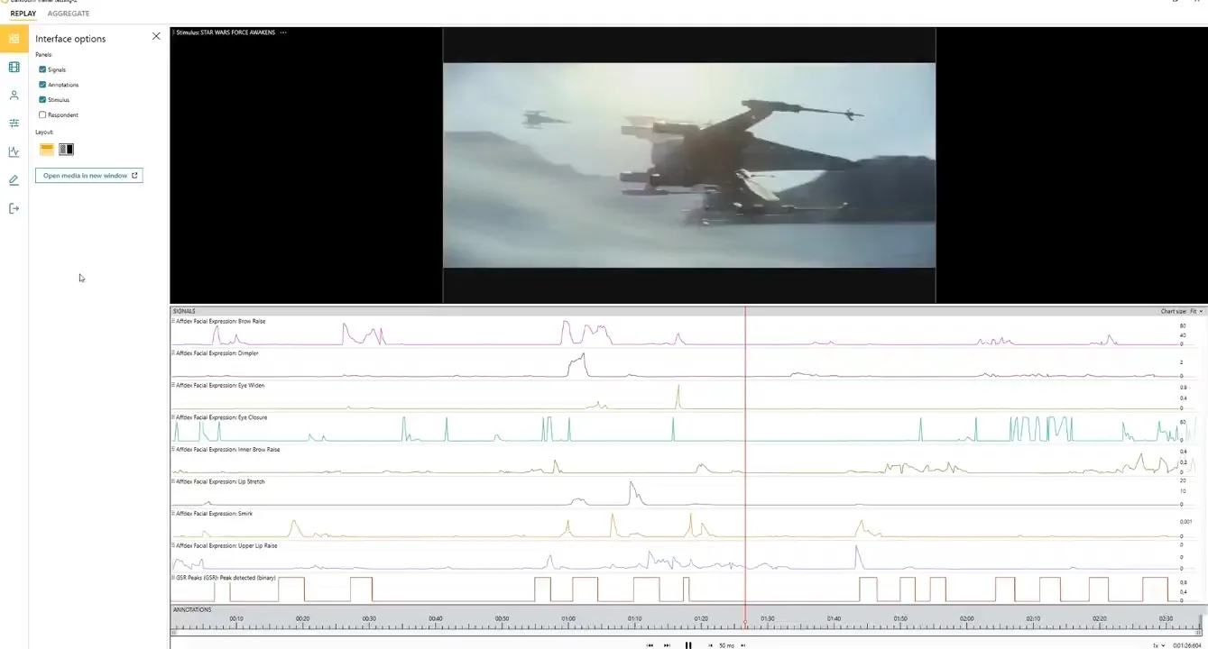Screen dimensions: 1208x649
Task: Jump to the 02:00 mark on timeline ruler
Action: (x=967, y=618)
